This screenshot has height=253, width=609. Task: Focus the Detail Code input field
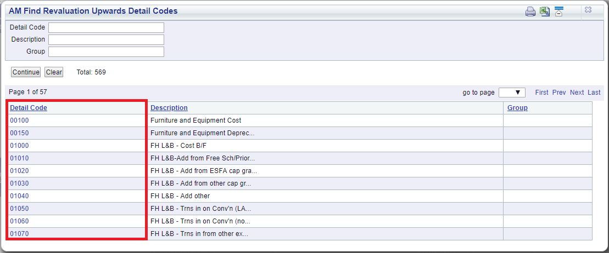coord(106,27)
